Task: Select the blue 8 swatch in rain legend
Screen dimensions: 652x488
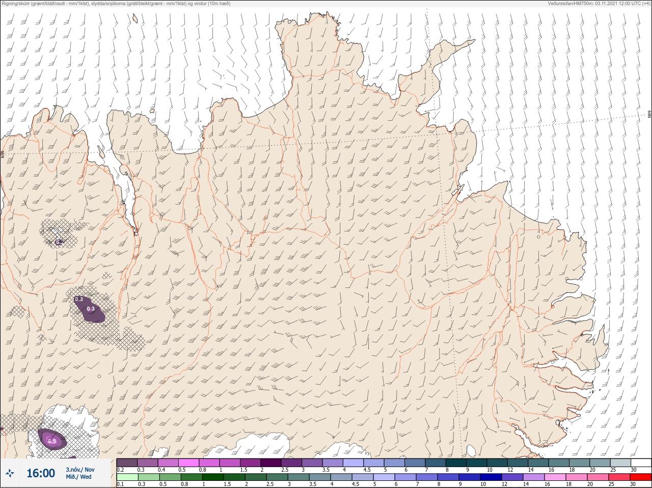Action: pos(448,477)
